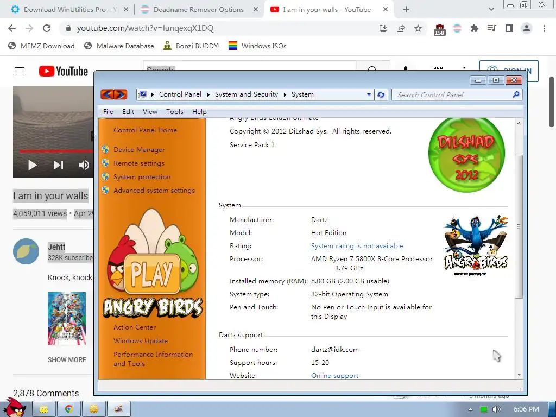Click the Chrome address bar URL
Image resolution: width=556 pixels, height=417 pixels.
[x=145, y=28]
